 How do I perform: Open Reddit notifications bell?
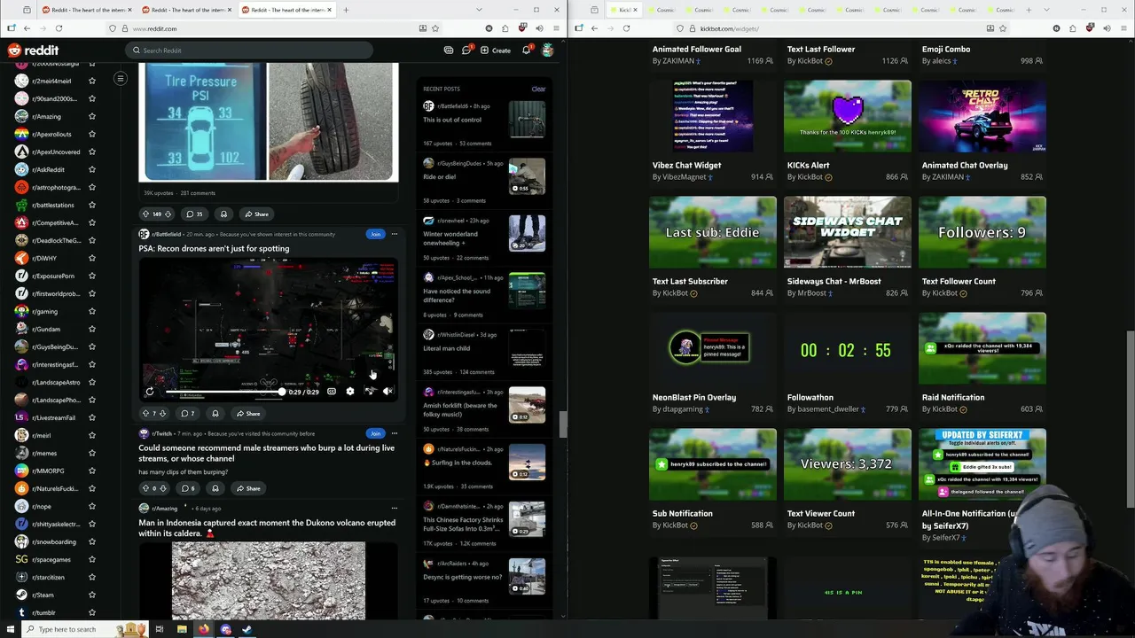pyautogui.click(x=526, y=51)
